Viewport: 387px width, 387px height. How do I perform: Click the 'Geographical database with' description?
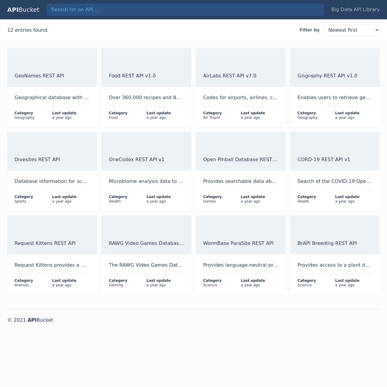point(52,97)
